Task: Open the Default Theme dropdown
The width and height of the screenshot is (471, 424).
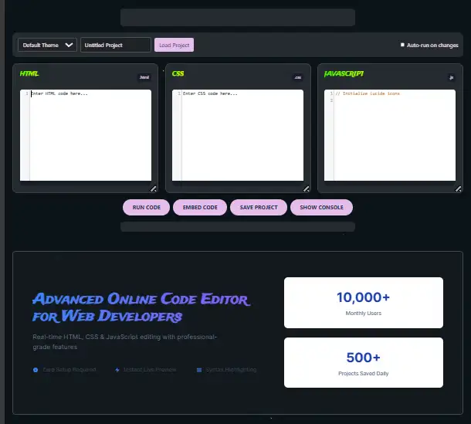Action: pos(47,45)
